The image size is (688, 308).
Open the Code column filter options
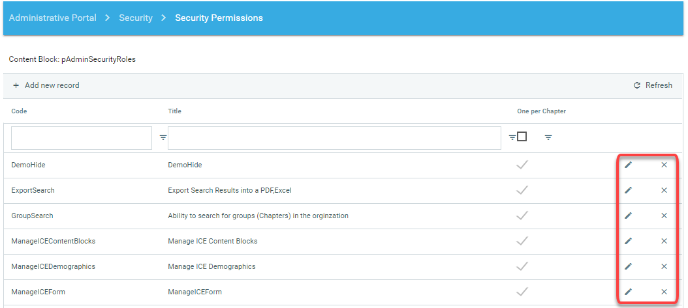click(163, 137)
